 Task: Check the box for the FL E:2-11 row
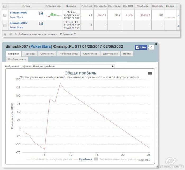5,26
